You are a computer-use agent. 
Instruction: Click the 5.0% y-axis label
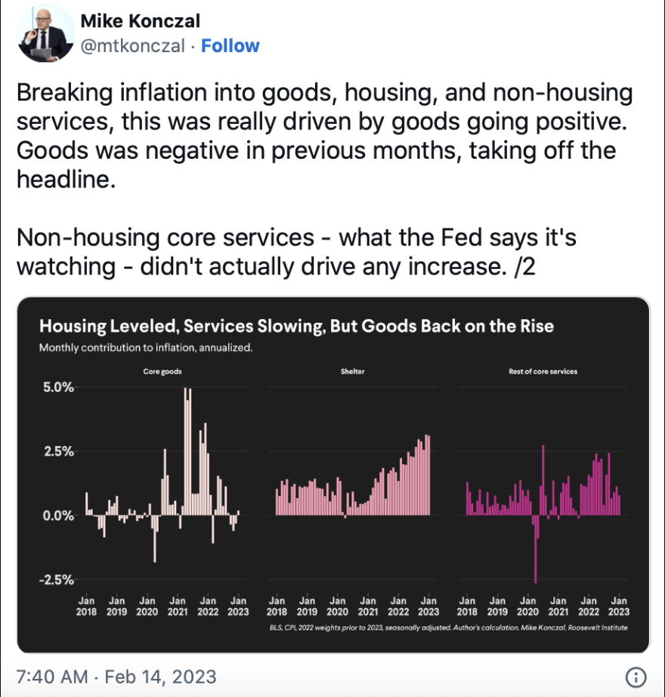click(x=57, y=387)
